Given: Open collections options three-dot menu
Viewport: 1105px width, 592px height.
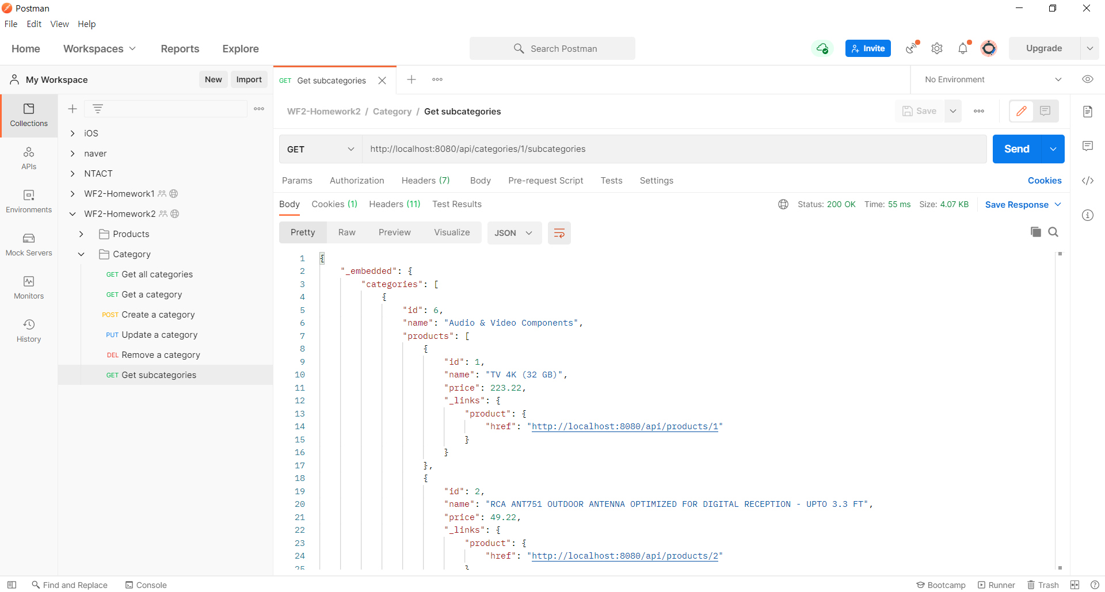Looking at the screenshot, I should pyautogui.click(x=259, y=109).
